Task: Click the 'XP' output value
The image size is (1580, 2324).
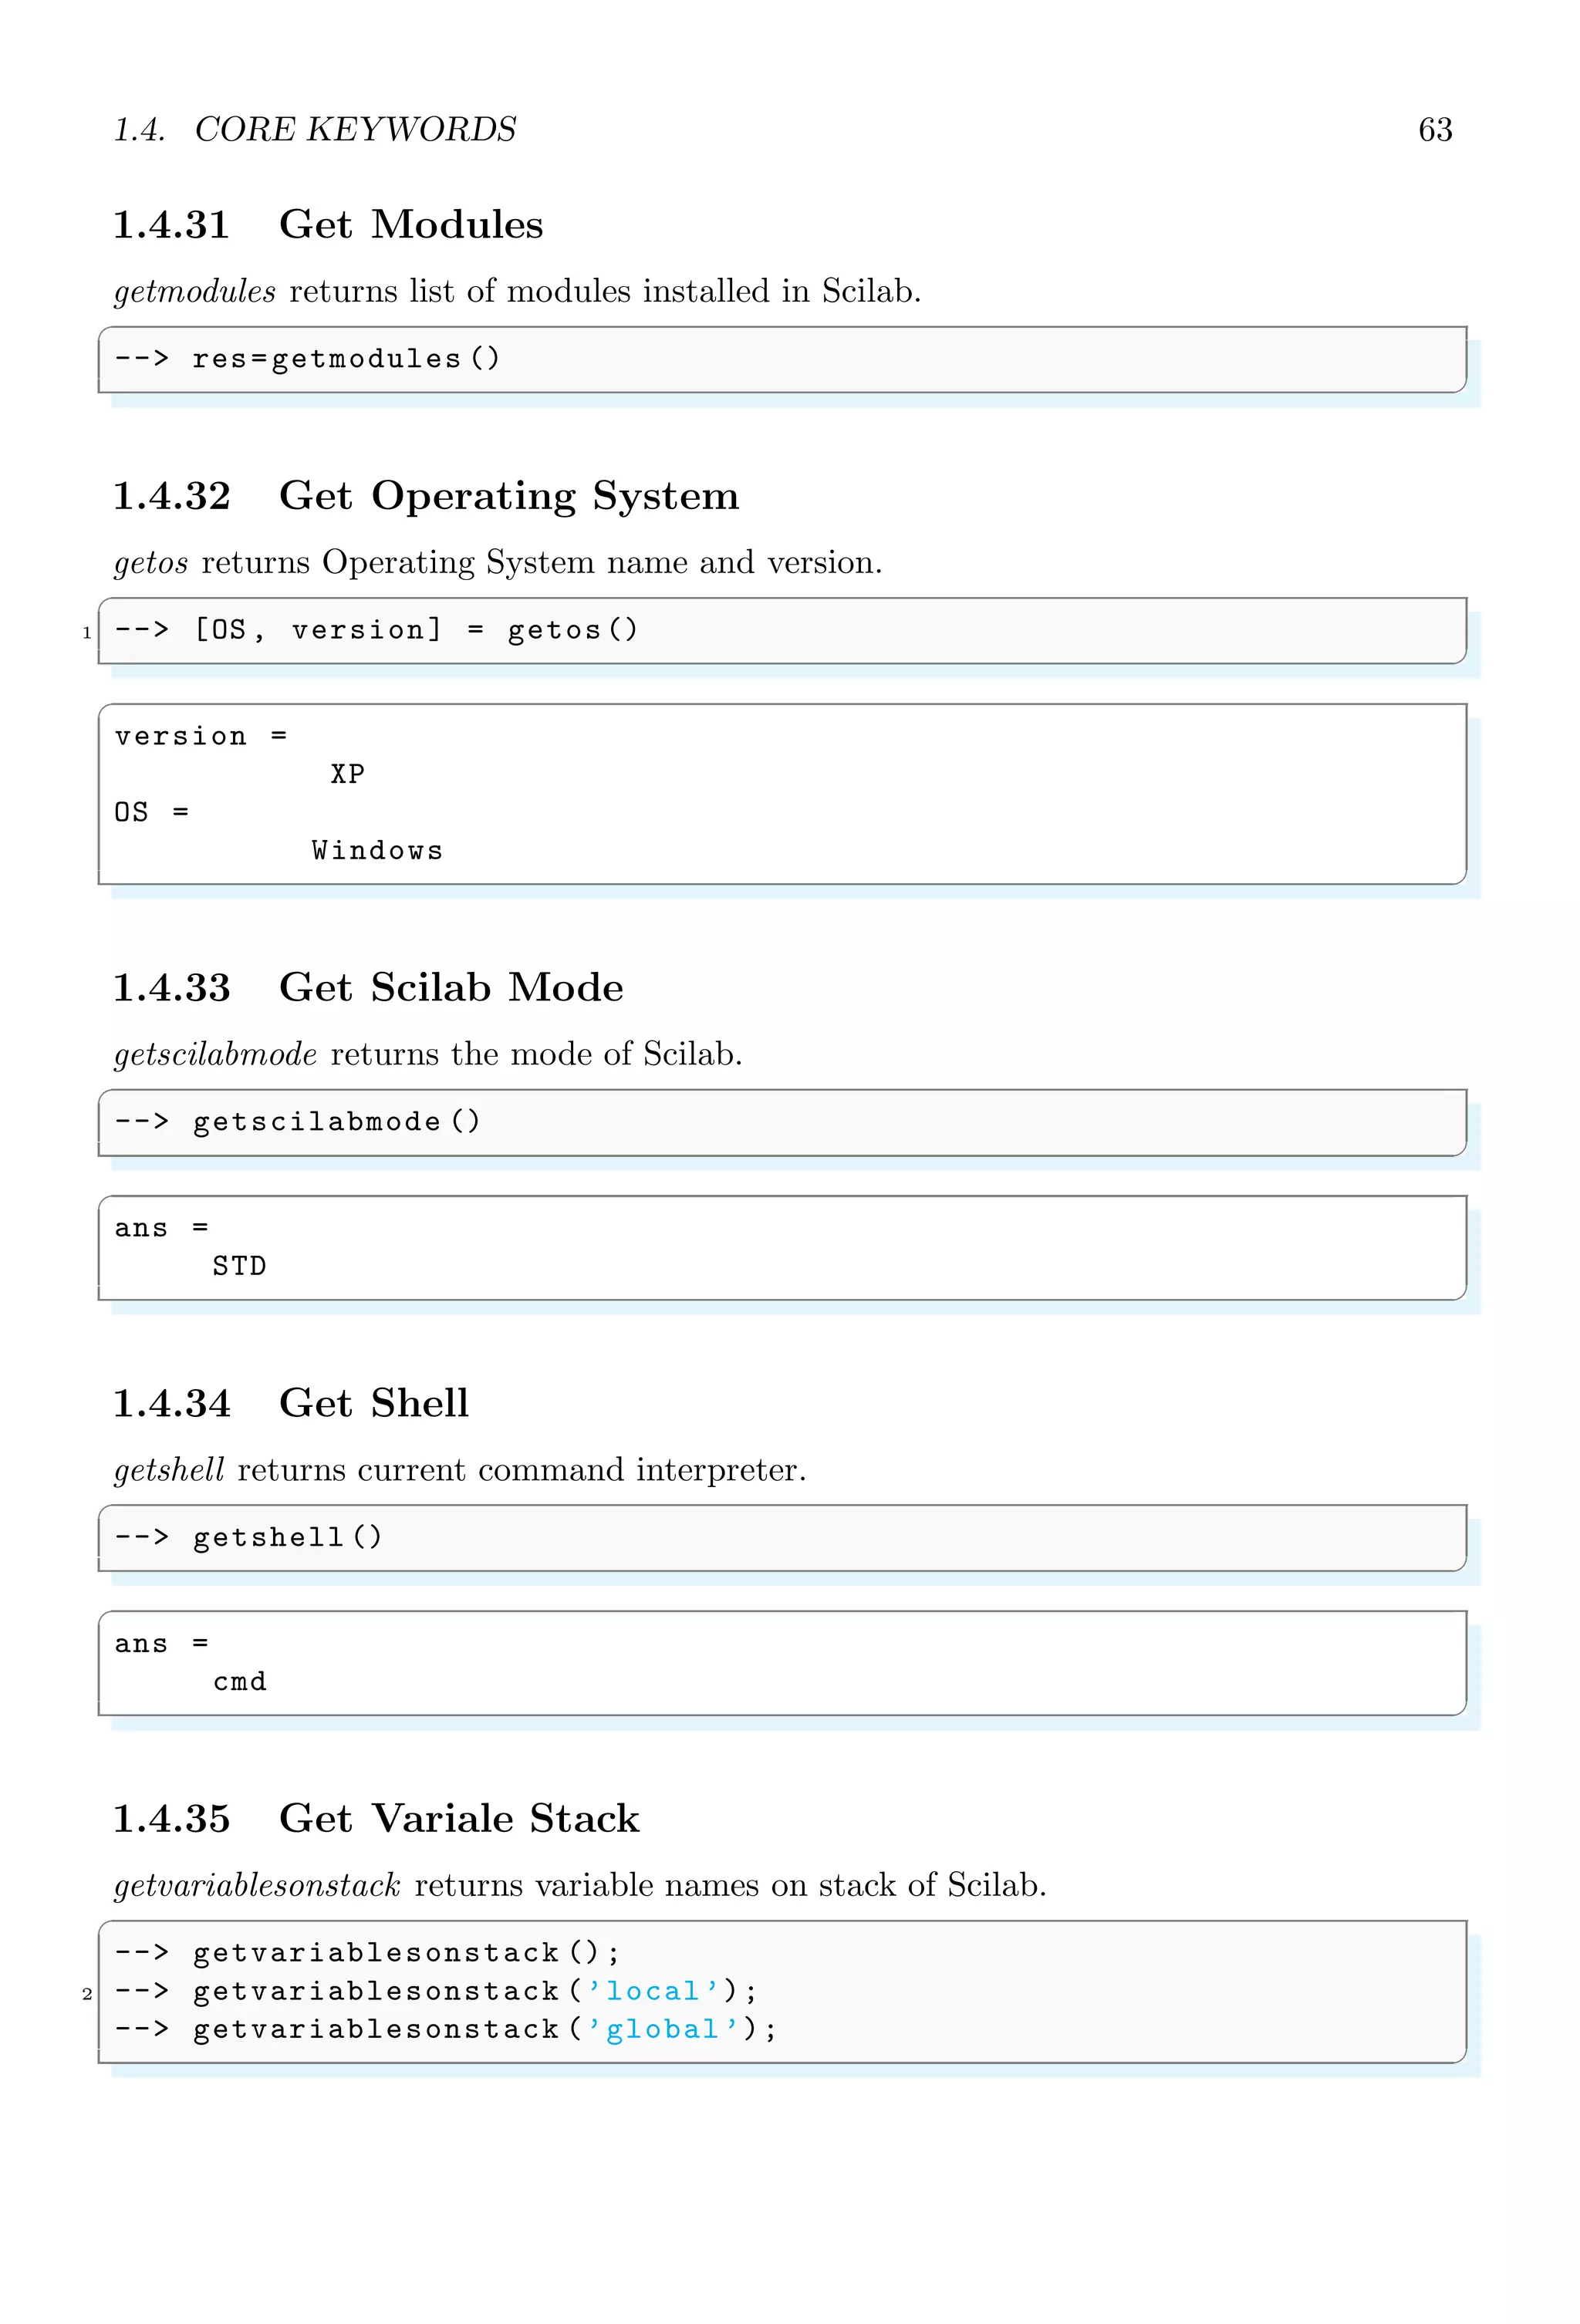Action: pos(347,774)
